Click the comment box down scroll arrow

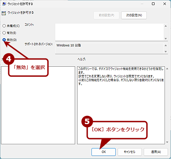tap(166, 39)
